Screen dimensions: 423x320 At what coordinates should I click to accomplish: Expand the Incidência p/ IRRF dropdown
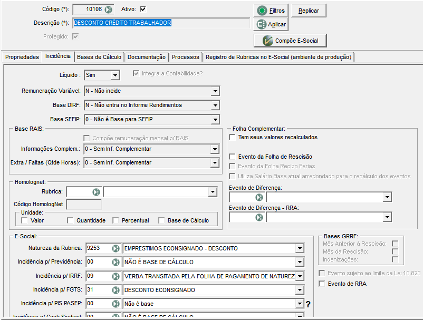(x=300, y=276)
